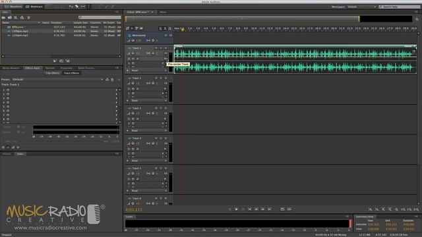The width and height of the screenshot is (422, 237).
Task: Mute Track 2
Action: coord(156,78)
